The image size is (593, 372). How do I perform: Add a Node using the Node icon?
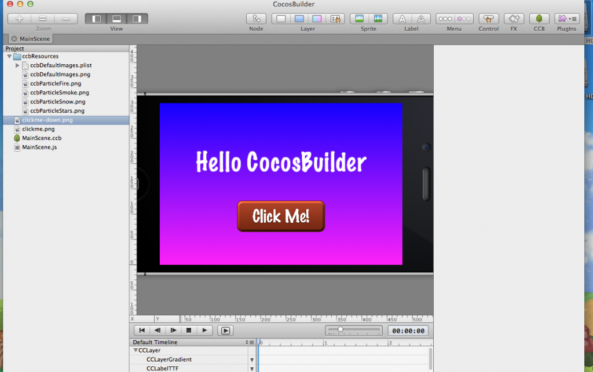pyautogui.click(x=256, y=19)
